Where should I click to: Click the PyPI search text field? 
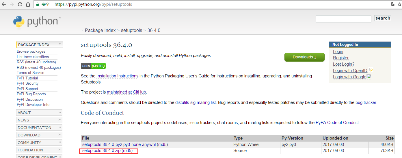[x=343, y=19]
